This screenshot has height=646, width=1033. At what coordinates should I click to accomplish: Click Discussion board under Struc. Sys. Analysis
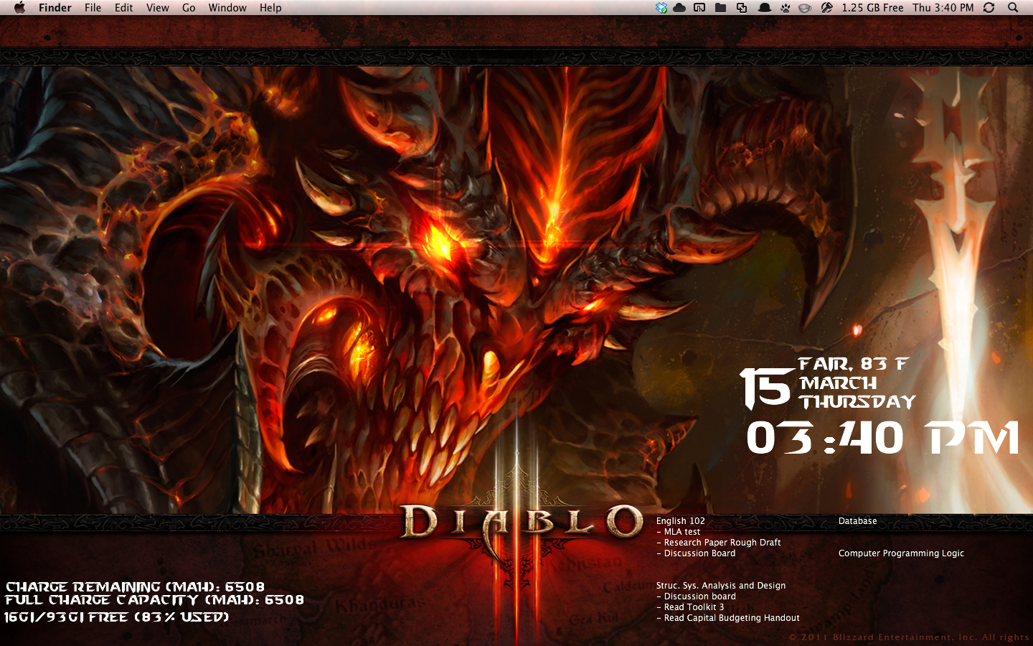tap(696, 596)
